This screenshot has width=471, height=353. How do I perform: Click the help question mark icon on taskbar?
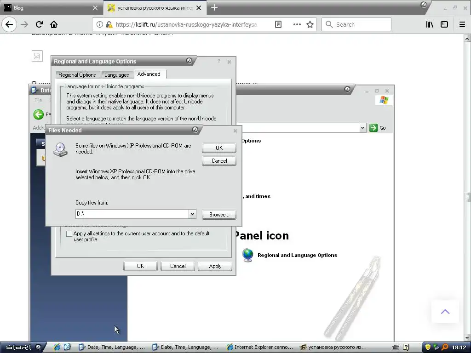pyautogui.click(x=406, y=347)
